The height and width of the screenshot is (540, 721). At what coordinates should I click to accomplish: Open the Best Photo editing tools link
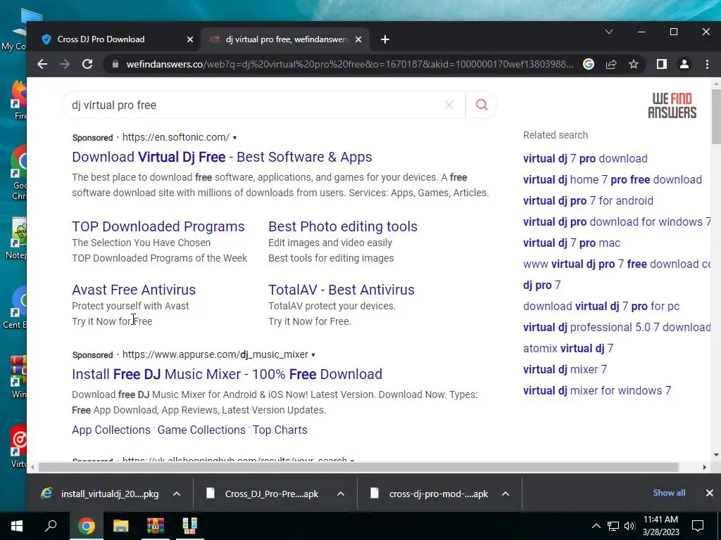click(x=343, y=226)
